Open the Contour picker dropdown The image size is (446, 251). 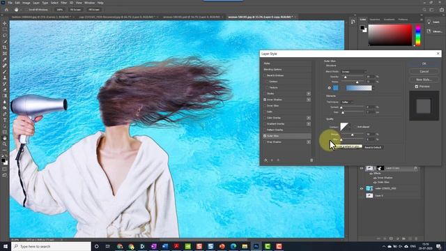point(350,127)
